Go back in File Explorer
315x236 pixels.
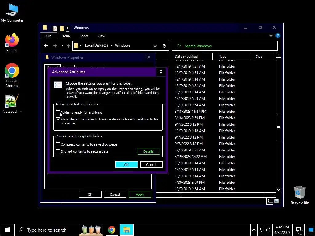46,46
